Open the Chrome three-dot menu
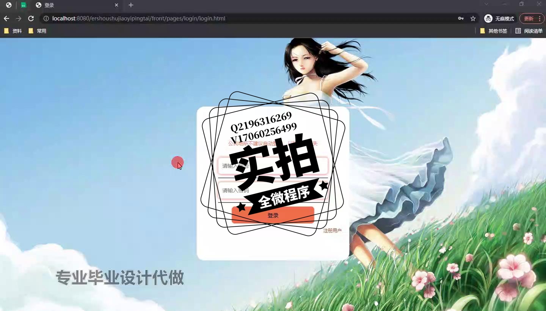Image resolution: width=546 pixels, height=311 pixels. coord(540,19)
